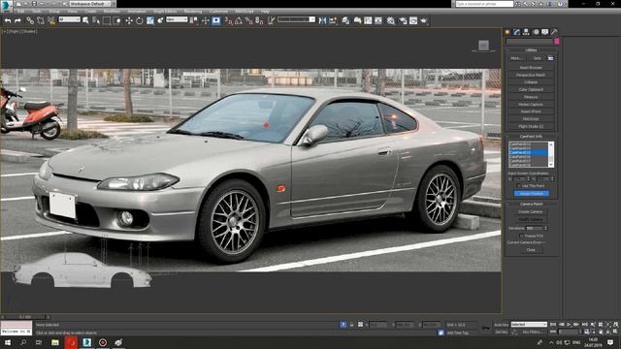
Task: Toggle the Spinner Snap button
Action: pos(259,20)
